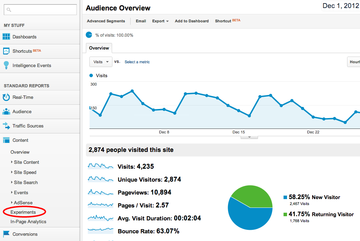Click the Shortcut BETA toolbar button
This screenshot has height=241, width=360.
coord(228,21)
